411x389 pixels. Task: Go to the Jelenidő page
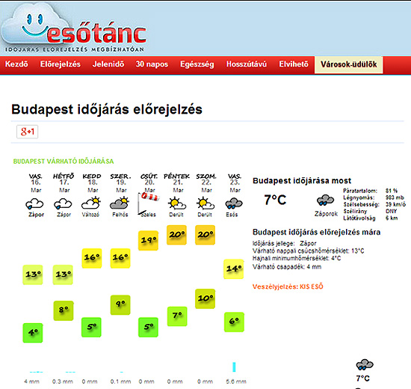point(108,64)
